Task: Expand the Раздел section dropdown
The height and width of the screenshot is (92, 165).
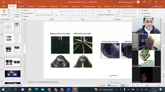Action: [x=25, y=16]
